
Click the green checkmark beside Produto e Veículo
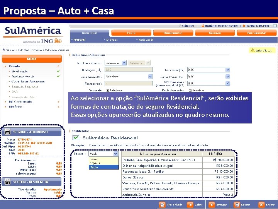(58, 76)
